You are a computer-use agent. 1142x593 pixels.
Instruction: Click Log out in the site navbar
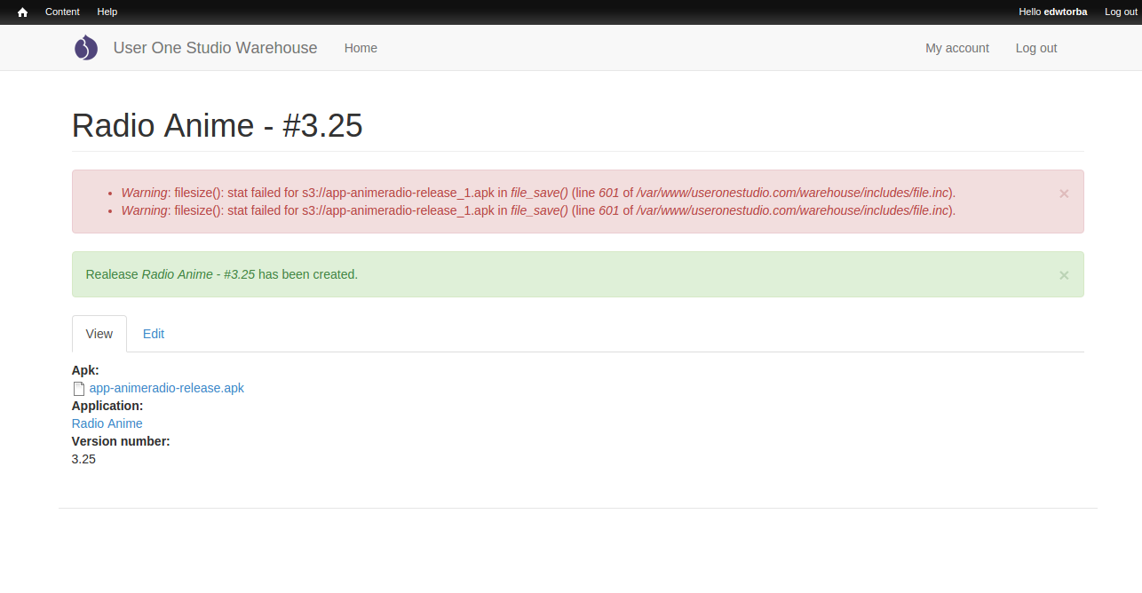1035,48
